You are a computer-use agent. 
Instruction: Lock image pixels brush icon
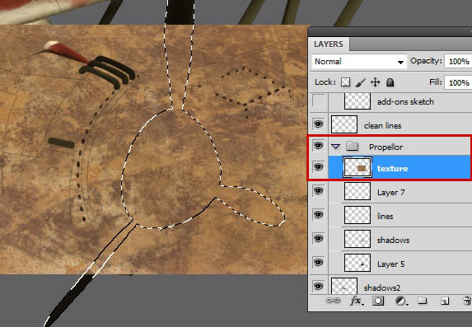[x=360, y=82]
